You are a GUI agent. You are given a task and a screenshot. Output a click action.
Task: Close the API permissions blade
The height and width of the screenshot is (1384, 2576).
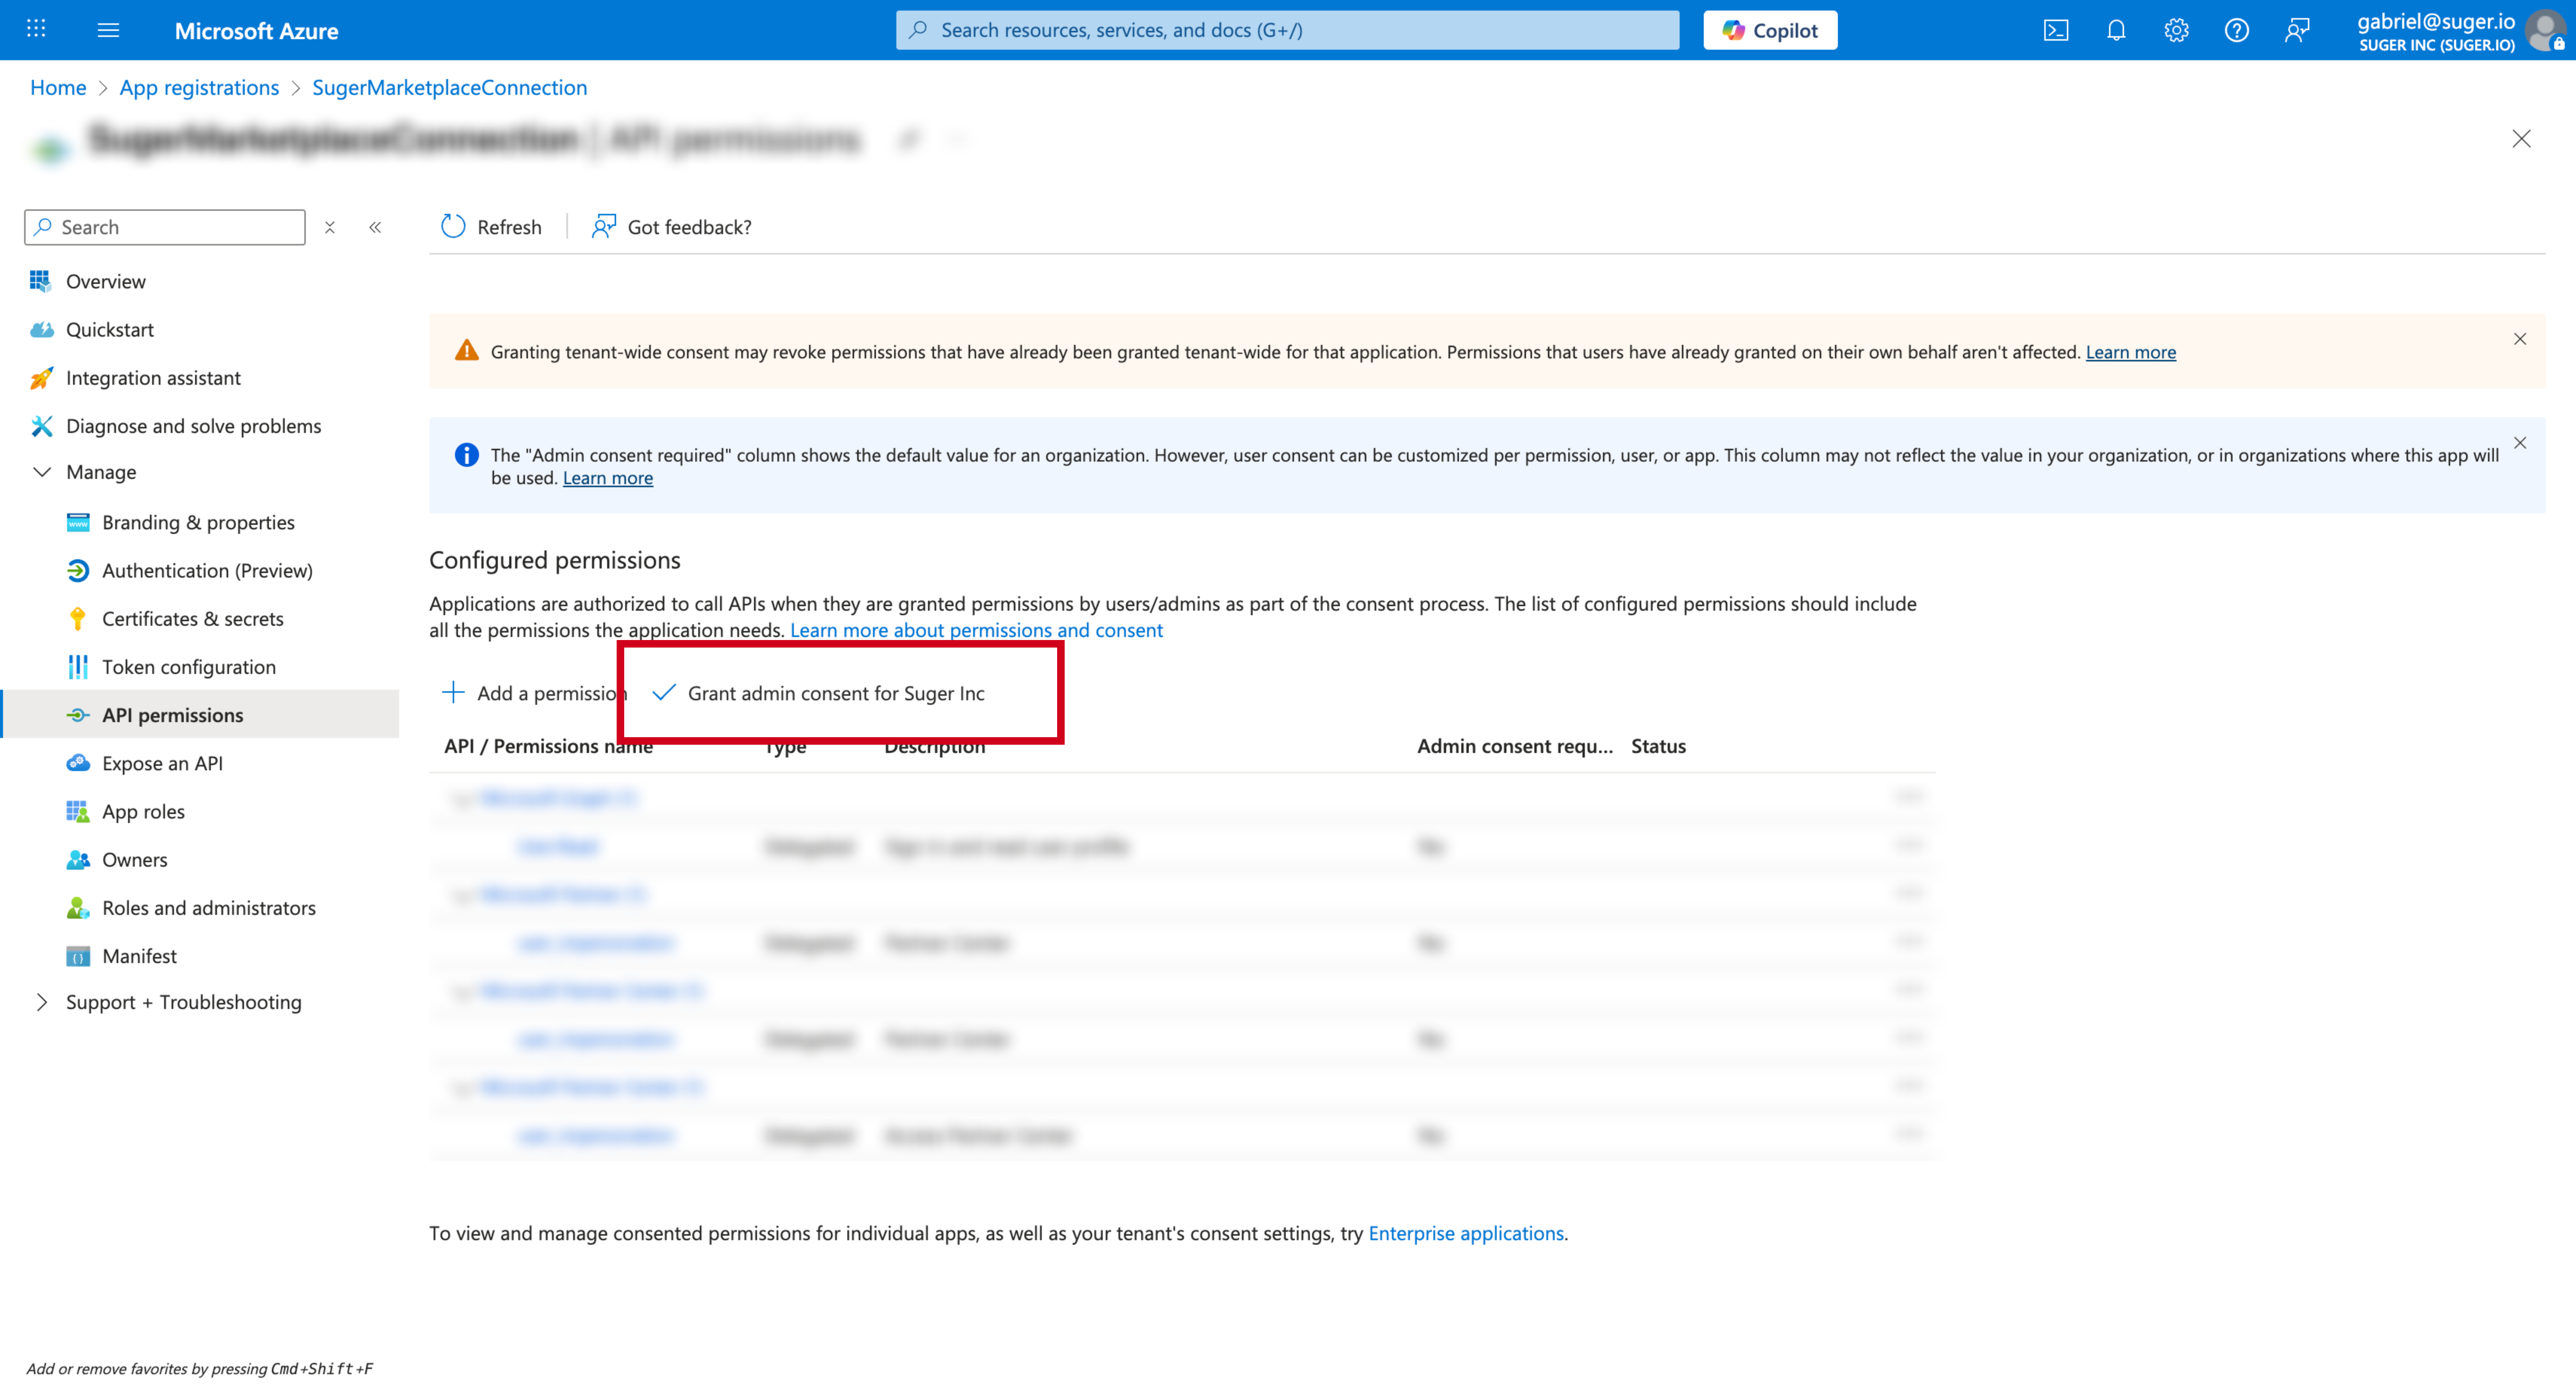2521,139
